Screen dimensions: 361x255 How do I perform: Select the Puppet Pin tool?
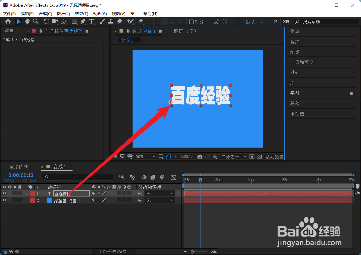[x=141, y=21]
